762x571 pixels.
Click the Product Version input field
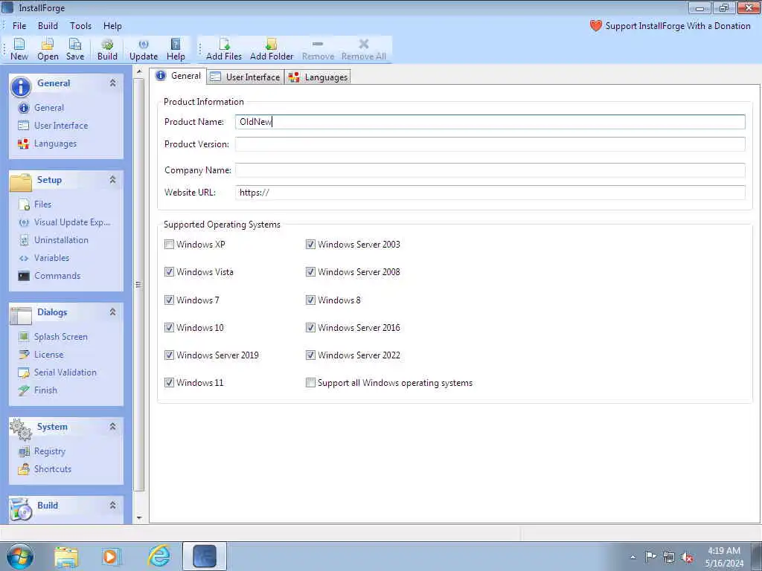pyautogui.click(x=490, y=144)
